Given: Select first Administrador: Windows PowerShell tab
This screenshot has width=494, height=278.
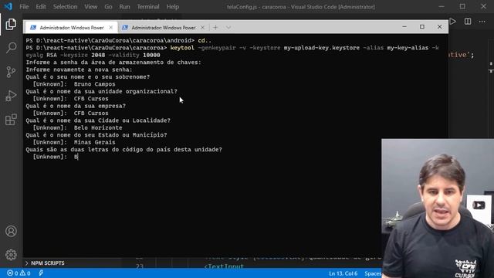Looking at the screenshot, I should click(x=71, y=28).
